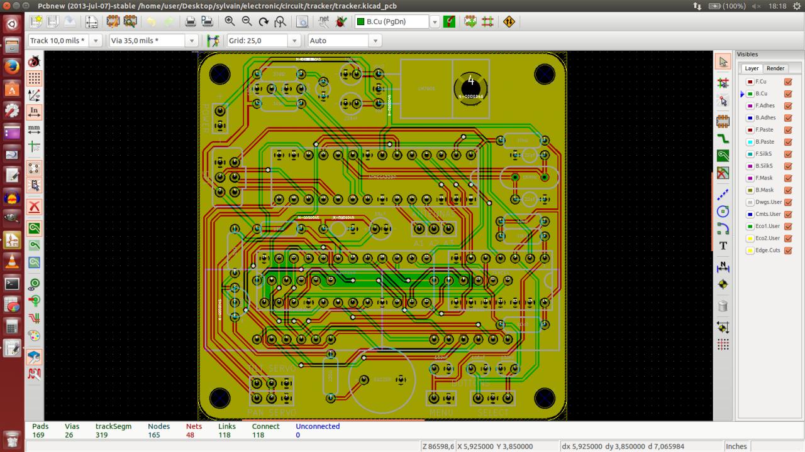The height and width of the screenshot is (452, 805).
Task: Select the F.Paste layer name
Action: pyautogui.click(x=764, y=130)
